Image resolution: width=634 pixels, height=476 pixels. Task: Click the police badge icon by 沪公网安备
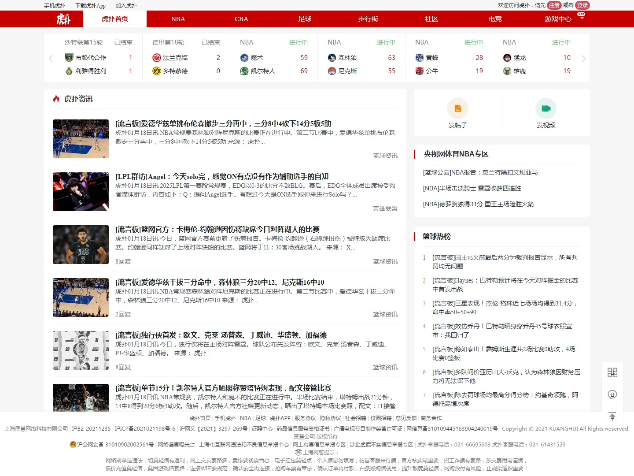coord(73,444)
